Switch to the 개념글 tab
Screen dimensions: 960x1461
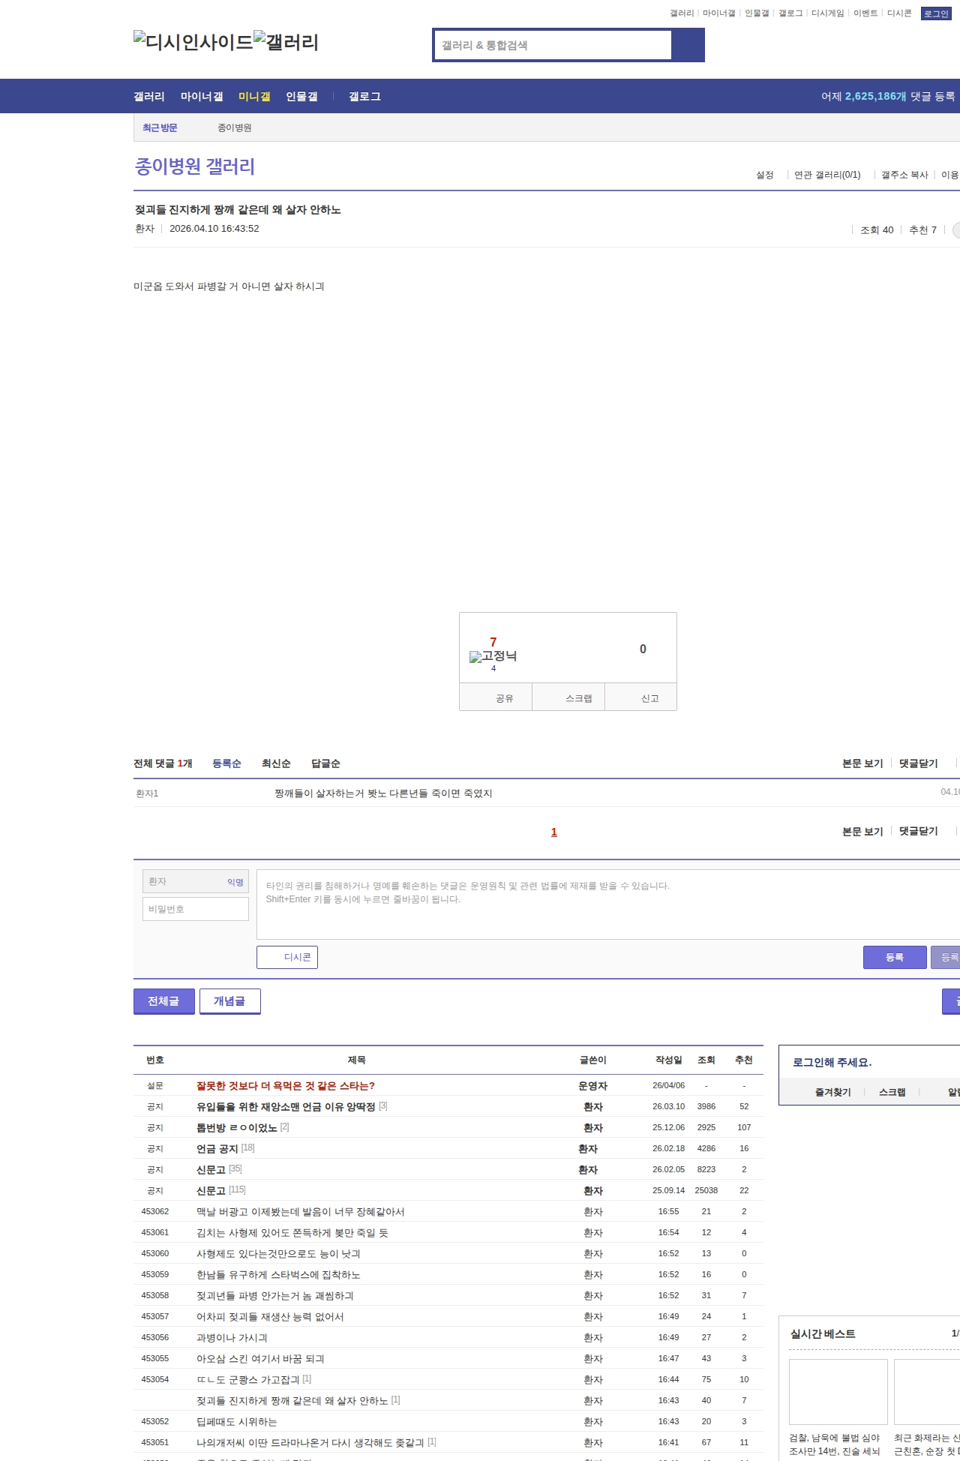coord(229,1001)
